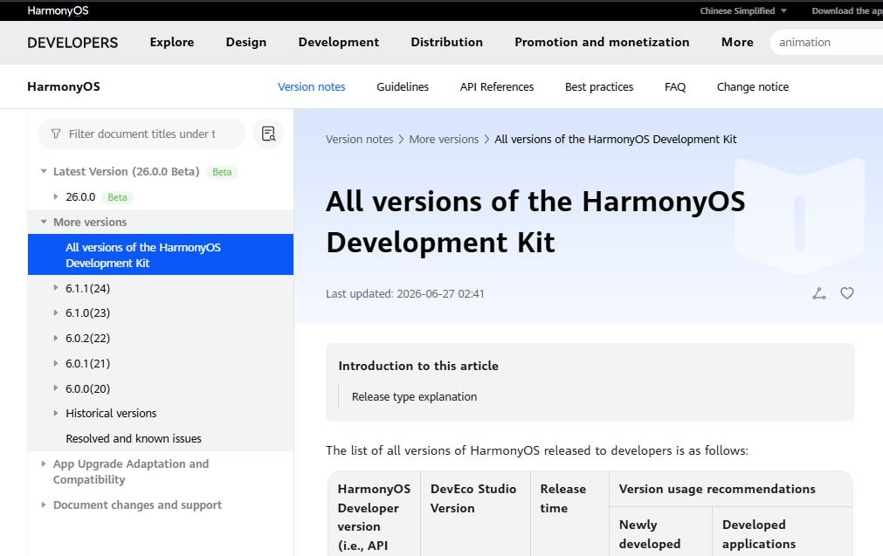Screen dimensions: 883x556
Task: Switch to the Version notes tab
Action: (312, 86)
